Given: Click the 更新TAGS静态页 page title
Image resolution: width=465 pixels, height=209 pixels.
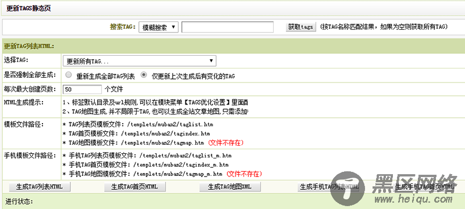Looking at the screenshot, I should point(28,8).
